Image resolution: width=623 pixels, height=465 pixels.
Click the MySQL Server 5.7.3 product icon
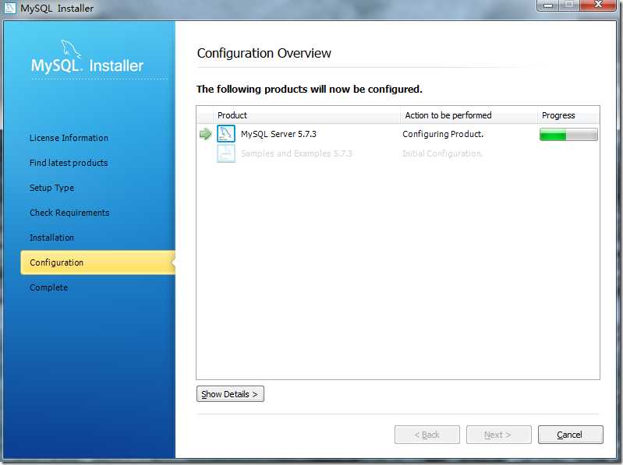point(226,134)
